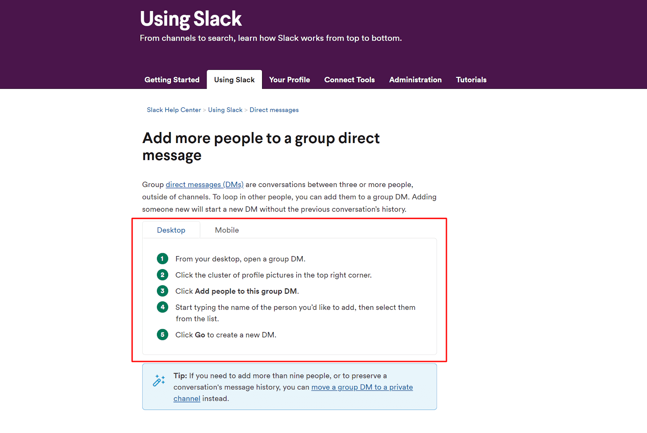Click the green step 2 circle
The width and height of the screenshot is (647, 433).
(x=162, y=275)
